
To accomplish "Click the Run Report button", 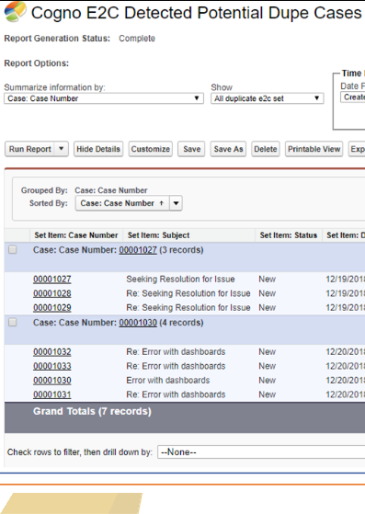I will 29,149.
